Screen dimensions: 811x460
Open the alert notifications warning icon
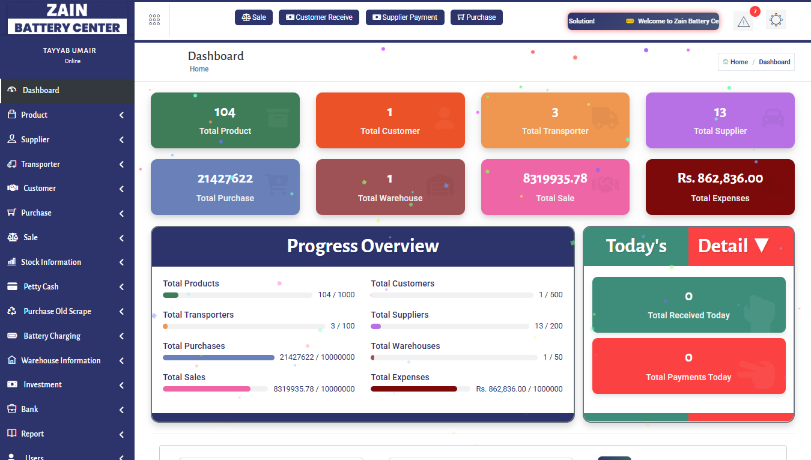(x=743, y=22)
